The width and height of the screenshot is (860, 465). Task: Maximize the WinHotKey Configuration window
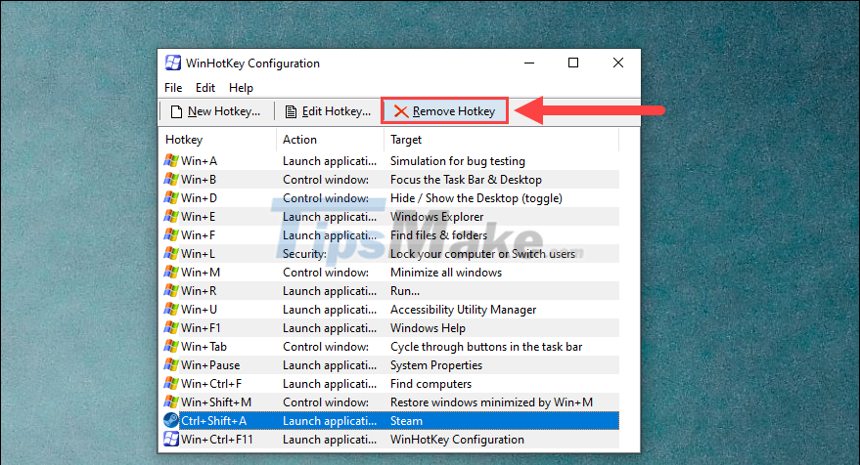[573, 63]
